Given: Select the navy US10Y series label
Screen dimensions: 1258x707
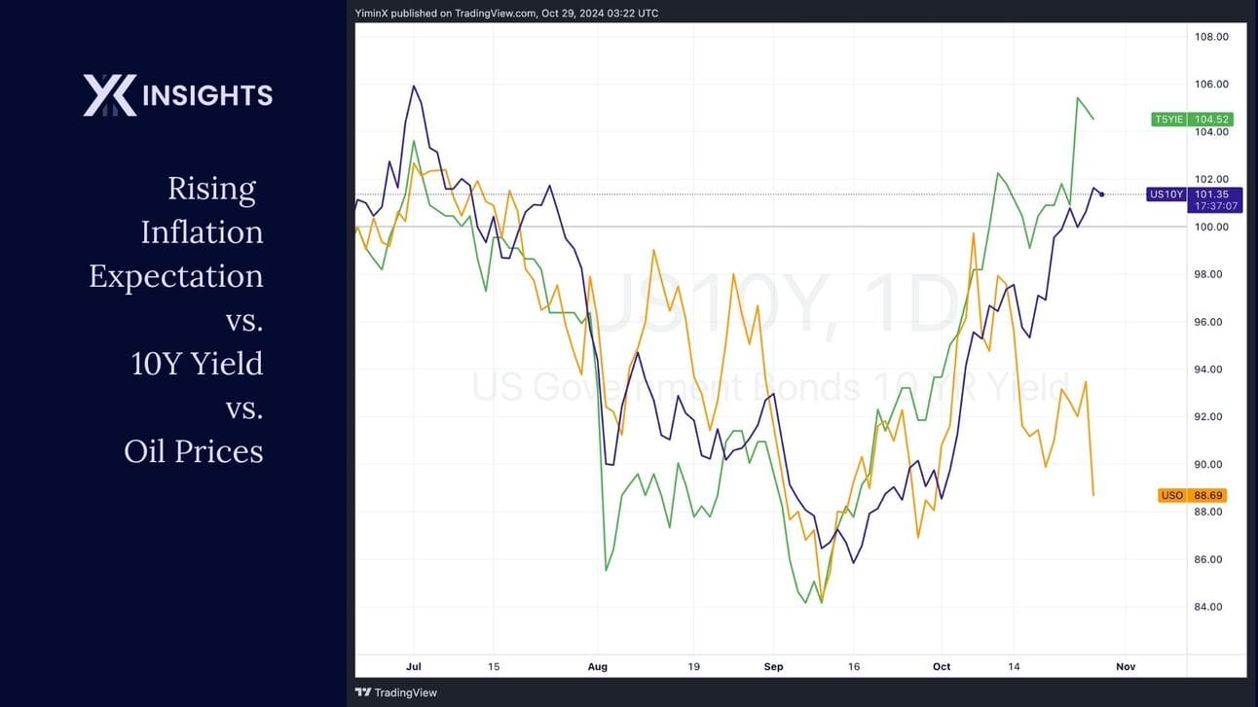Looking at the screenshot, I should 1166,194.
